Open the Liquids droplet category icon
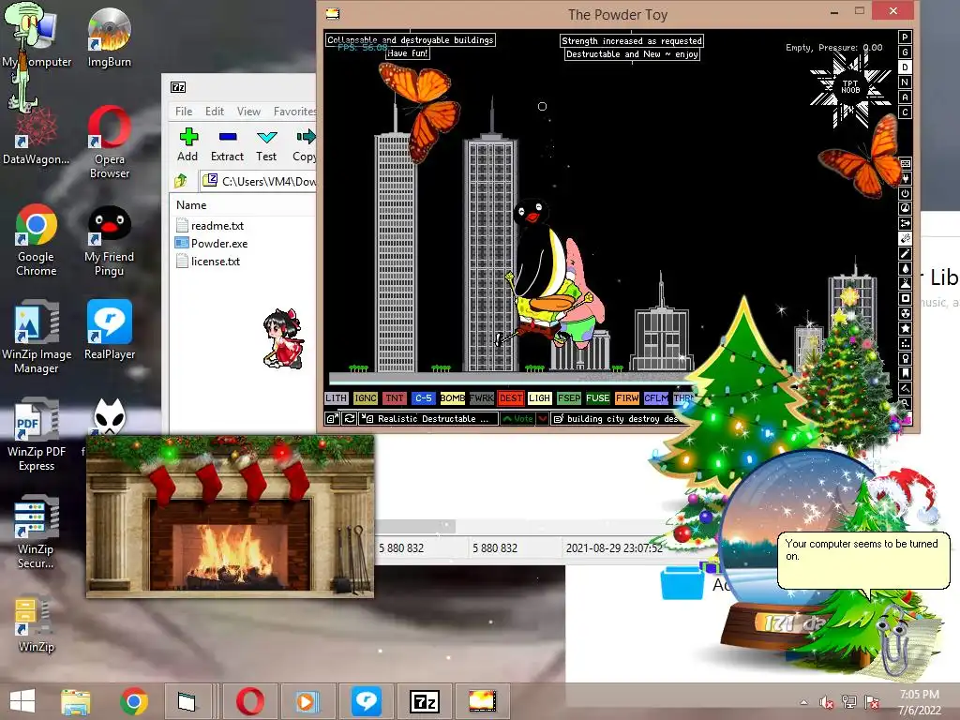The image size is (960, 720). (x=906, y=268)
